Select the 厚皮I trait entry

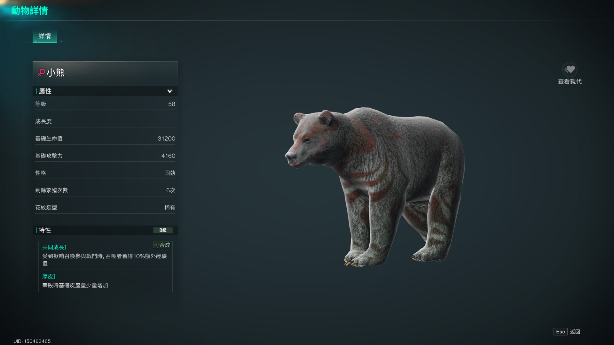105,281
